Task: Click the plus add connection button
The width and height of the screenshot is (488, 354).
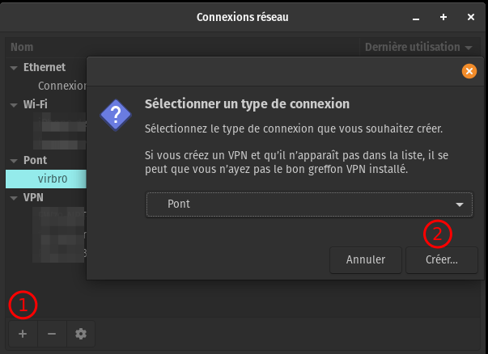Action: point(23,334)
